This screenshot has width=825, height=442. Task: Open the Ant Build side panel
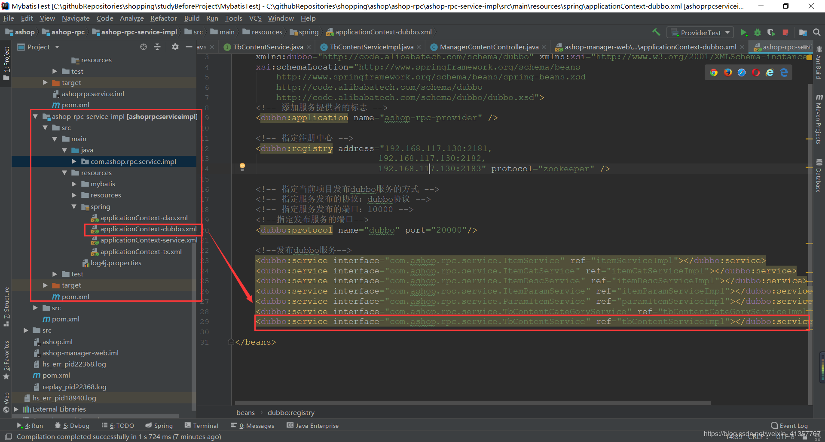pos(819,63)
